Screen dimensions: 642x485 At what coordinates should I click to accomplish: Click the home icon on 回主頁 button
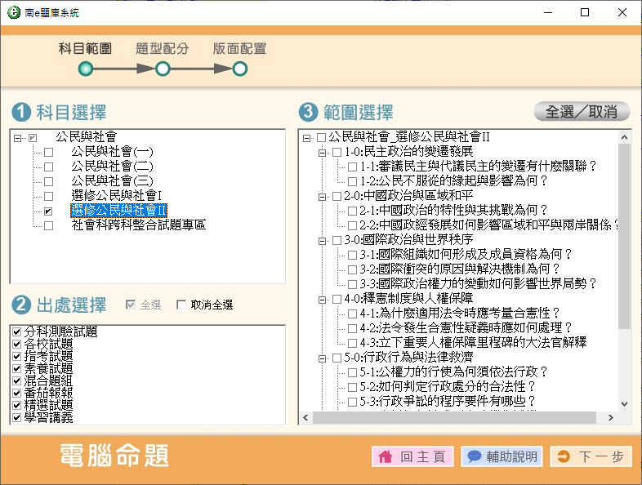pos(386,457)
